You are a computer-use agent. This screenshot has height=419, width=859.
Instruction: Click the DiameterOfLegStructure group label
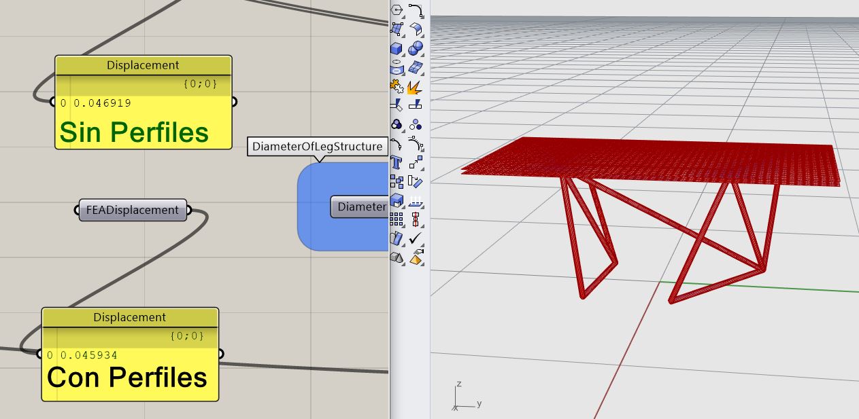coord(318,146)
